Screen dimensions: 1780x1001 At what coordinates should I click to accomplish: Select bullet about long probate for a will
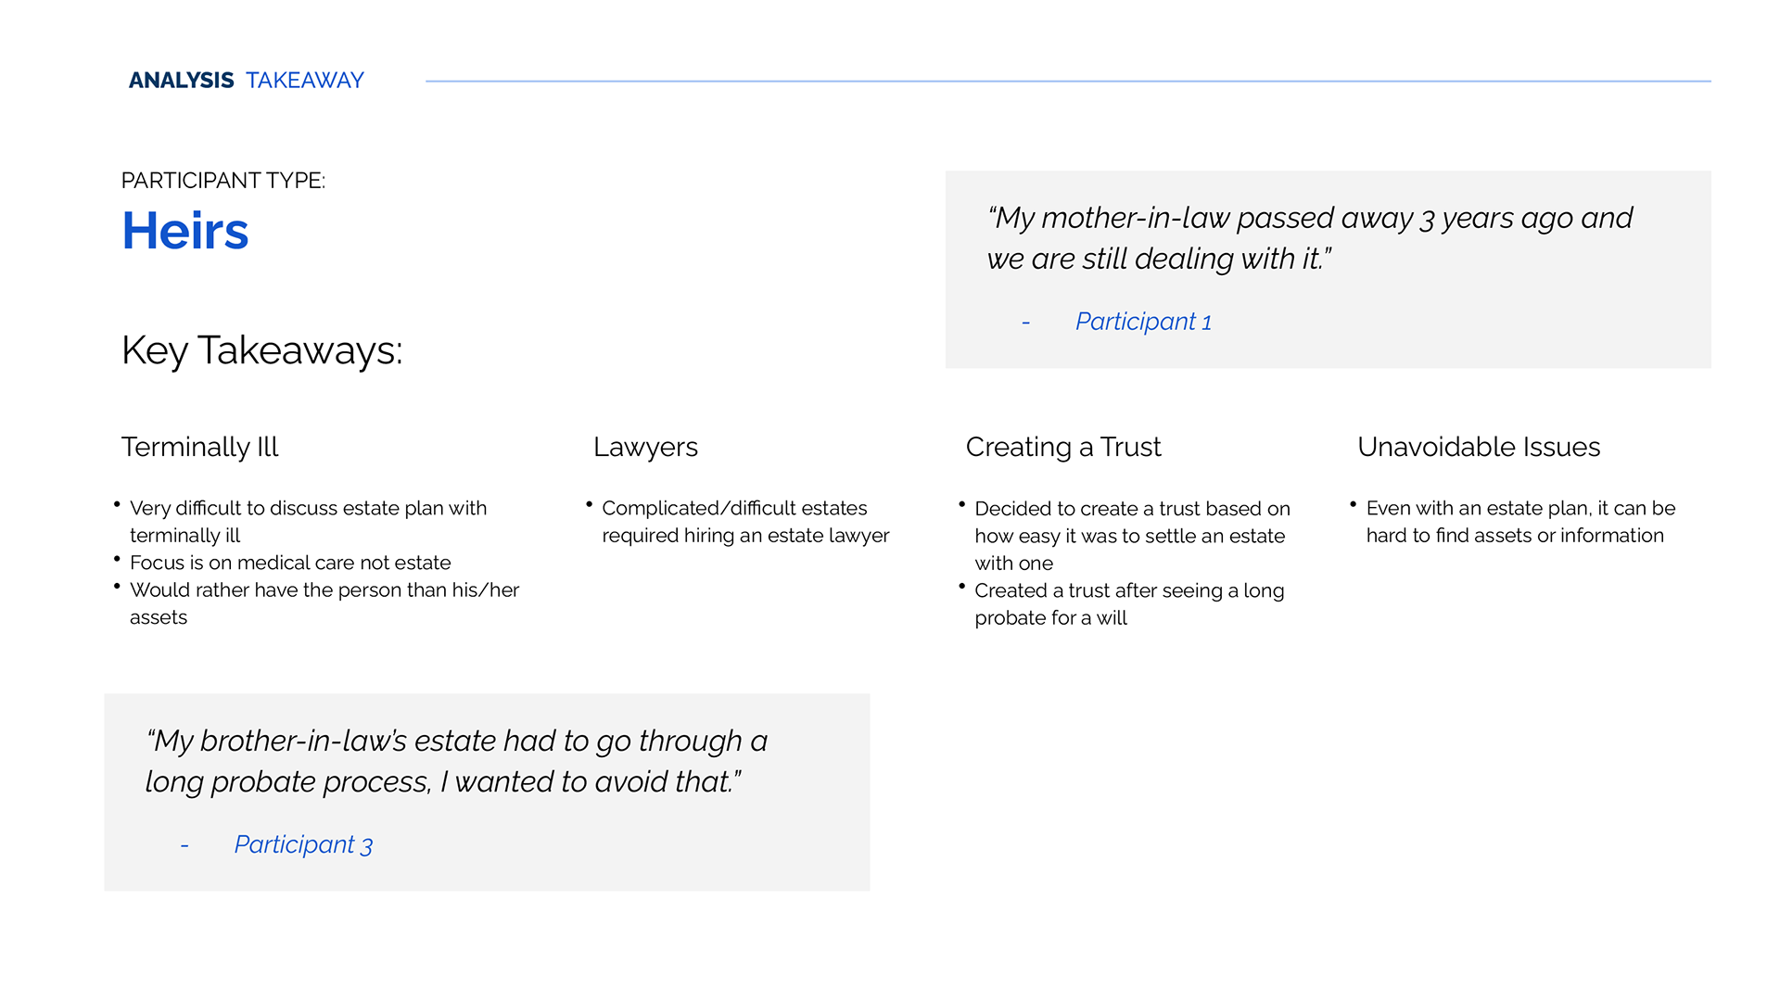[x=1129, y=604]
